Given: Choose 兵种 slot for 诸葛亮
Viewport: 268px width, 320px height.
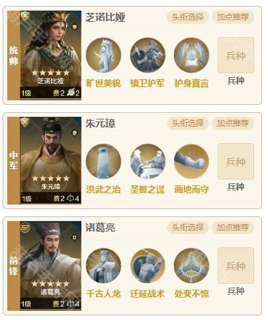Looking at the screenshot, I should pyautogui.click(x=236, y=266).
